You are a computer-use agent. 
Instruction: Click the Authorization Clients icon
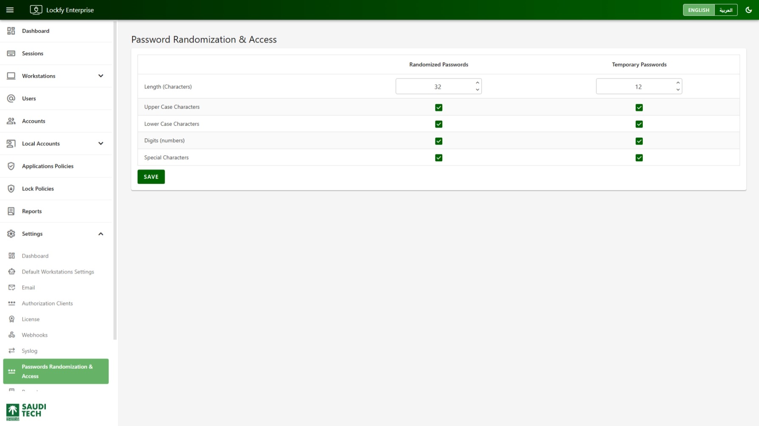12,303
